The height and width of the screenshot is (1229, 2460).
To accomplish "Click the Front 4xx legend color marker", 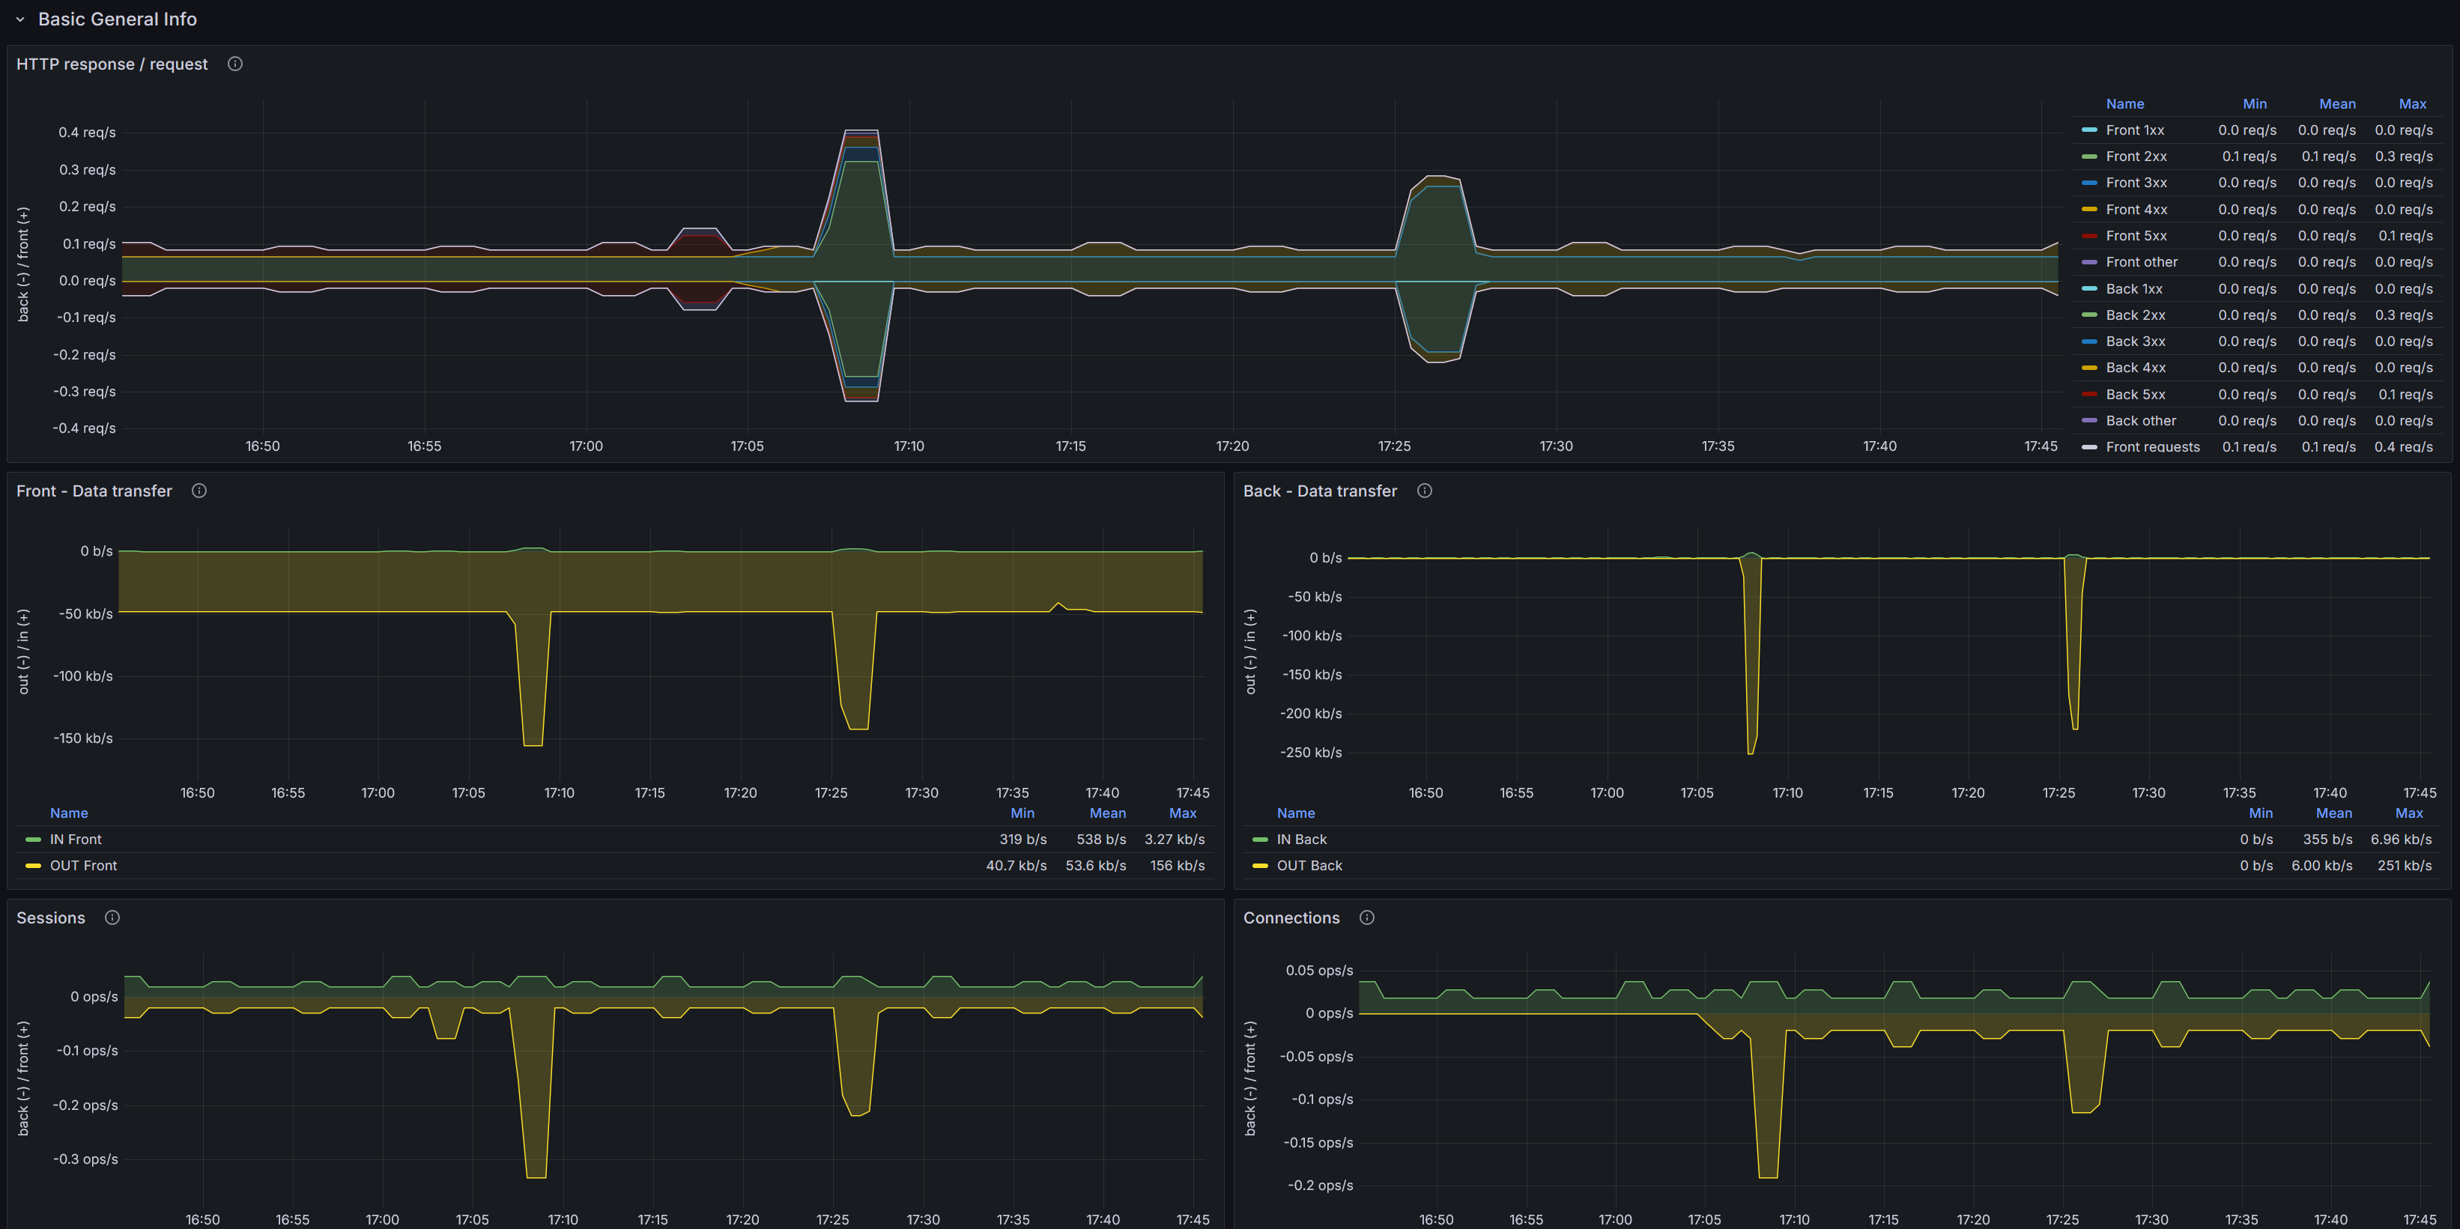I will point(2088,209).
